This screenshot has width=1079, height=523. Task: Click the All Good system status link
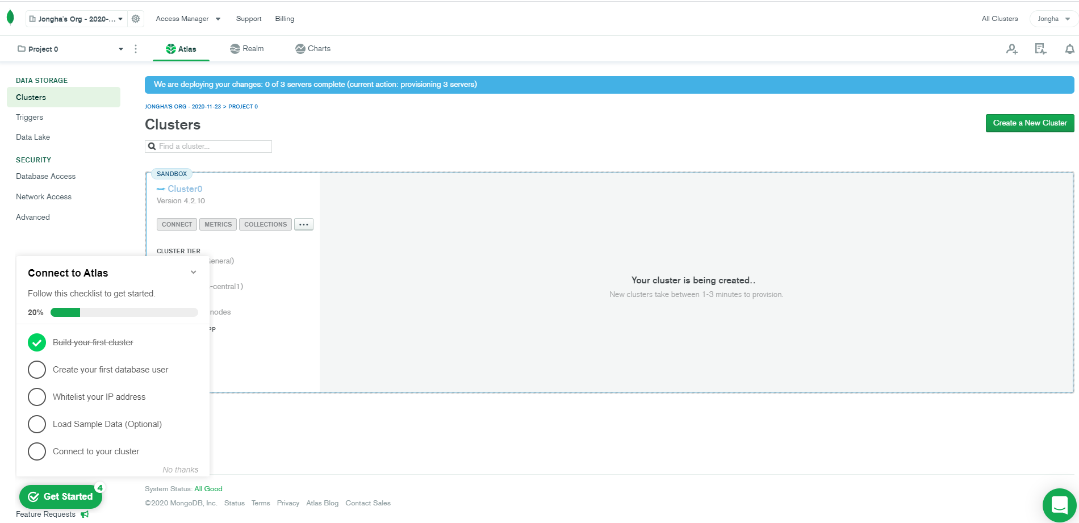(x=208, y=489)
